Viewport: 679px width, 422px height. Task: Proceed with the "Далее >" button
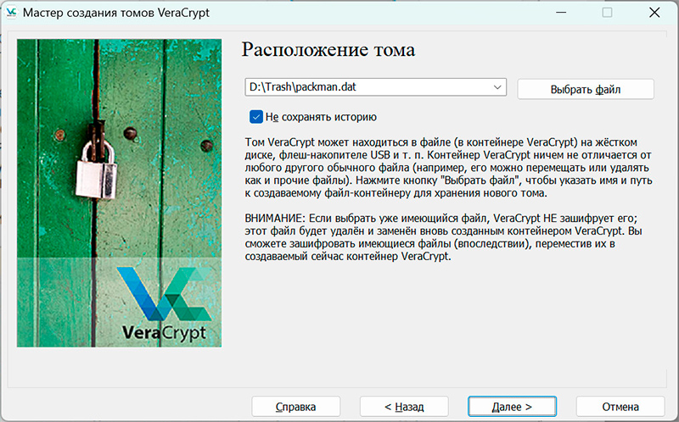click(512, 407)
